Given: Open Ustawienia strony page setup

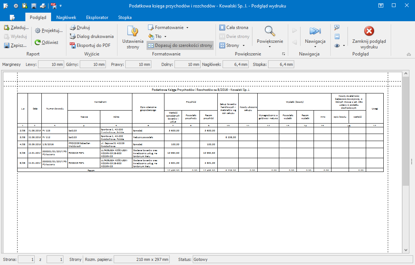Looking at the screenshot, I should [133, 36].
